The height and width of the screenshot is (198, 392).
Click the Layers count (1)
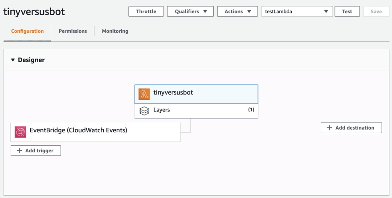pos(251,110)
